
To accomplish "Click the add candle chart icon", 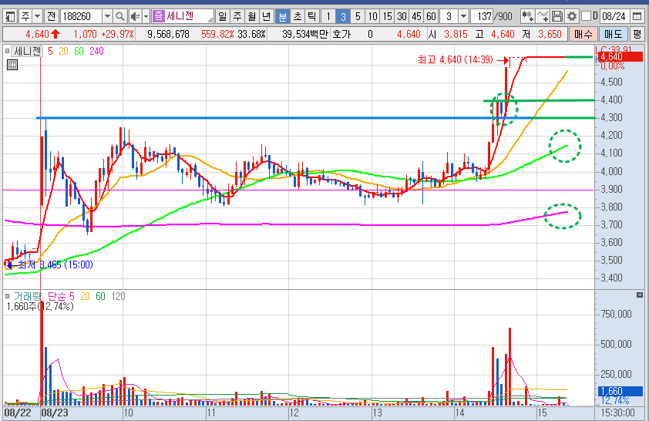I will (527, 16).
